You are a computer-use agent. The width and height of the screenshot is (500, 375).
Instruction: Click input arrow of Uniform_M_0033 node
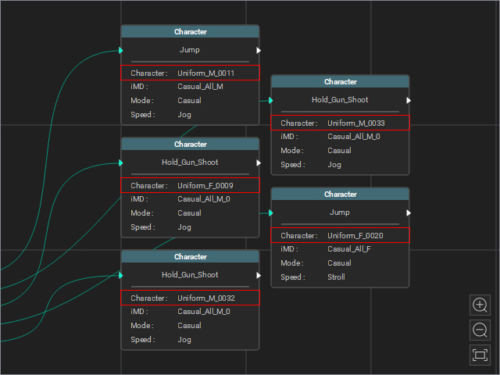(271, 101)
